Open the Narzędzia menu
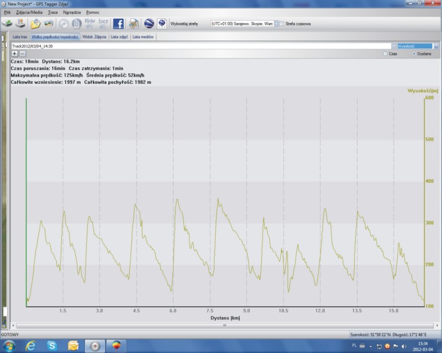This screenshot has width=442, height=353. (72, 12)
